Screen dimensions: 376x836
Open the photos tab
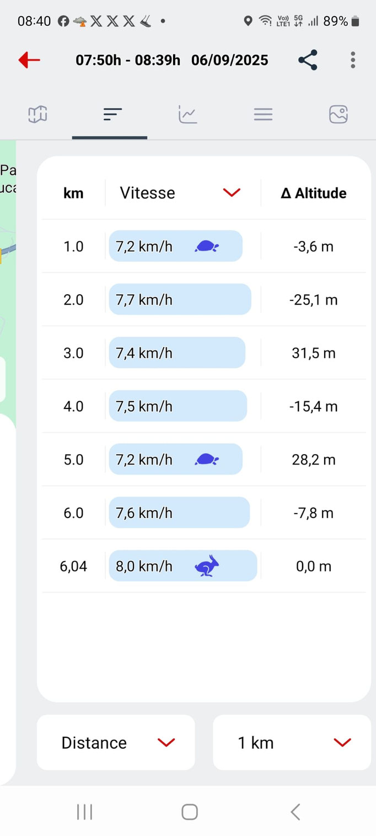point(338,114)
